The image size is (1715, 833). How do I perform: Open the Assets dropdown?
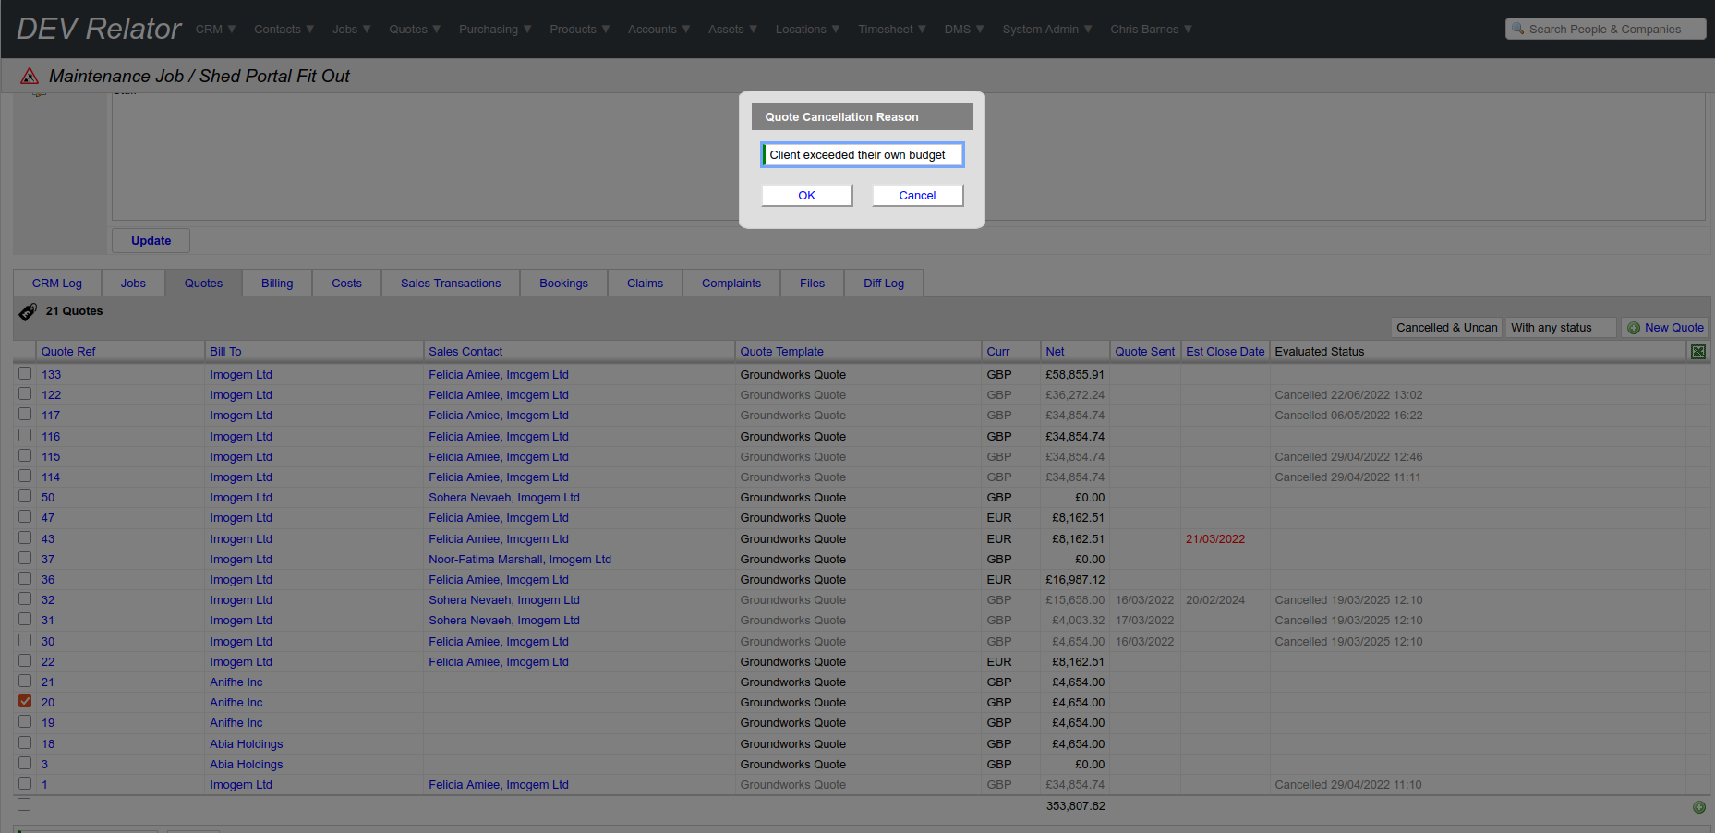pyautogui.click(x=733, y=30)
